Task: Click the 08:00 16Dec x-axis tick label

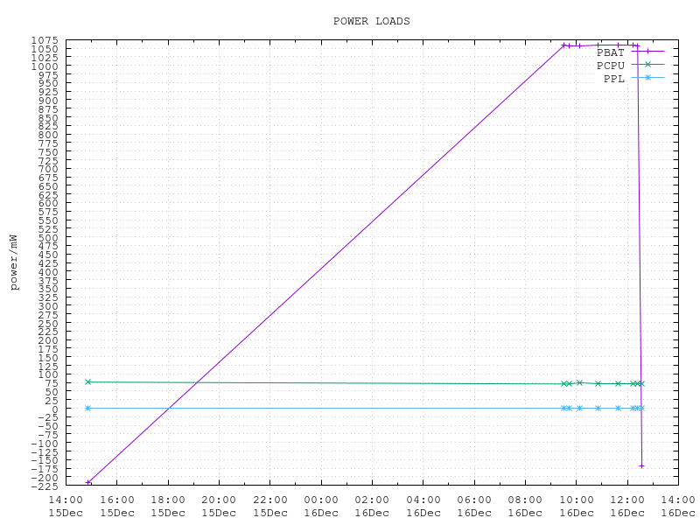Action: pos(525,506)
